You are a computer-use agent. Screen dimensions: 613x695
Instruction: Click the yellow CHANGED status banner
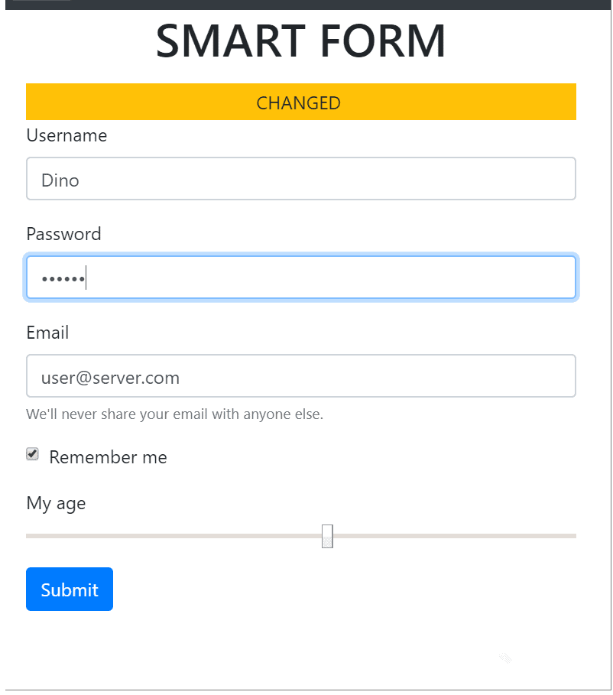[x=301, y=102]
